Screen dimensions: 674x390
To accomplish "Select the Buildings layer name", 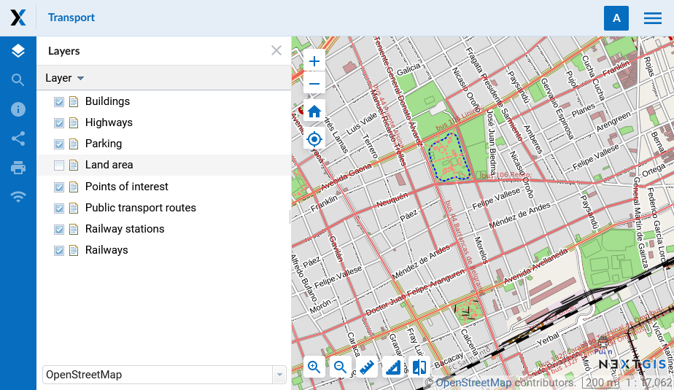I will click(x=107, y=101).
